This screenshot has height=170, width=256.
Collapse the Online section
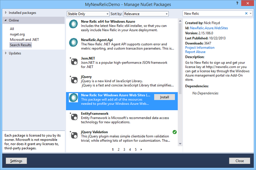pyautogui.click(x=6, y=20)
